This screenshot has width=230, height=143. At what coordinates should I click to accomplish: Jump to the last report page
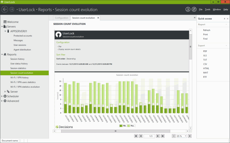pos(163,136)
